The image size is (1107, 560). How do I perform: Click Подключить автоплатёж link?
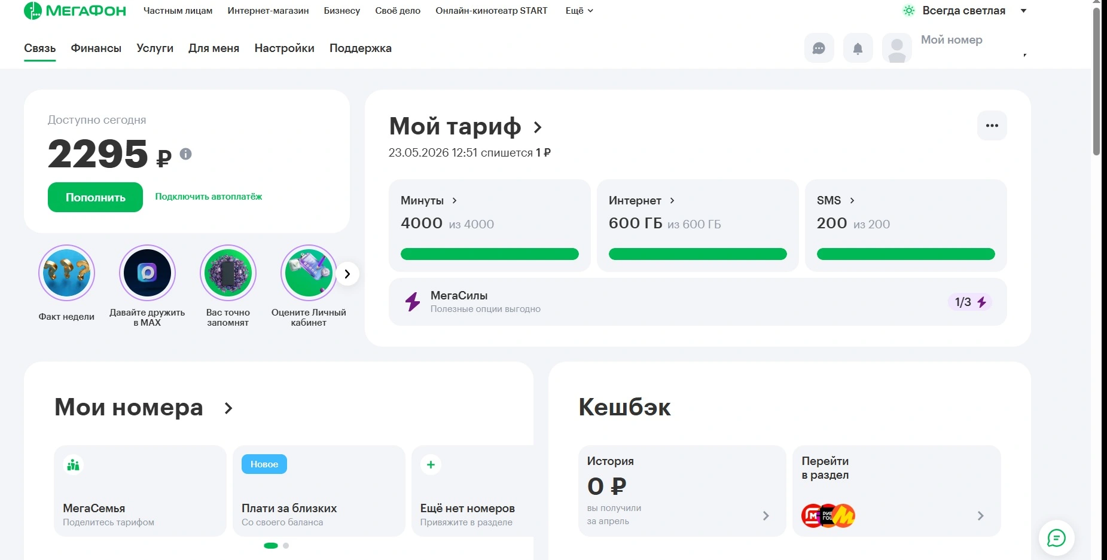209,197
